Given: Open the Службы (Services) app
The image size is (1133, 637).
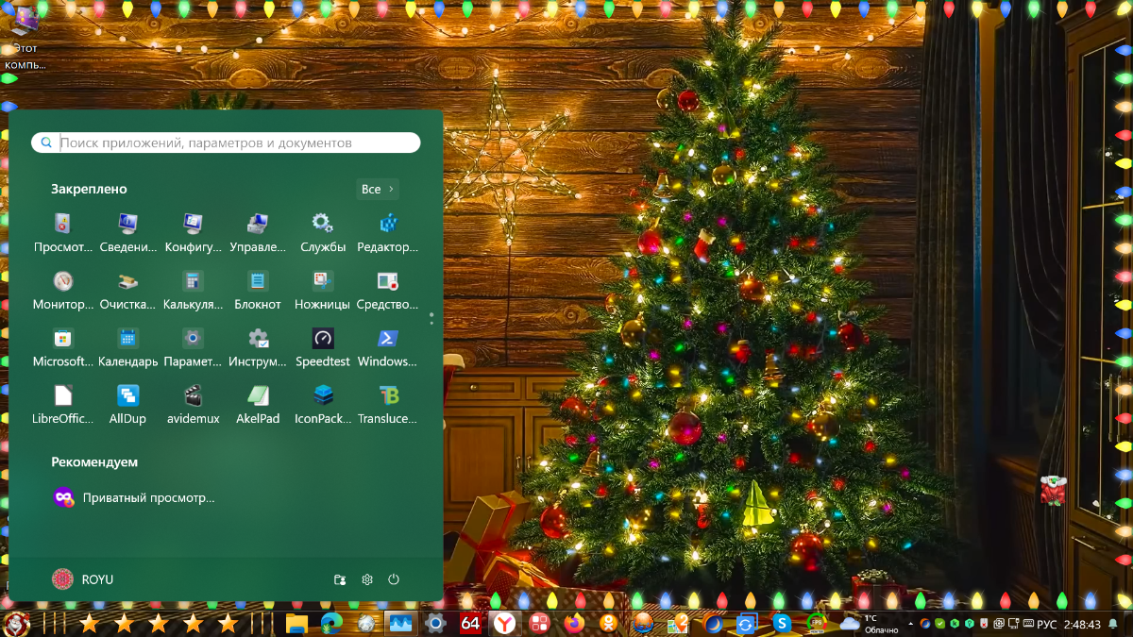Looking at the screenshot, I should (x=323, y=232).
